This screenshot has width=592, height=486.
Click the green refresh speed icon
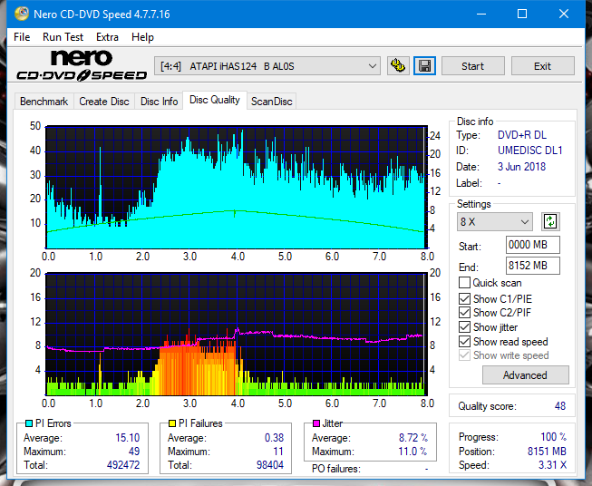[550, 221]
